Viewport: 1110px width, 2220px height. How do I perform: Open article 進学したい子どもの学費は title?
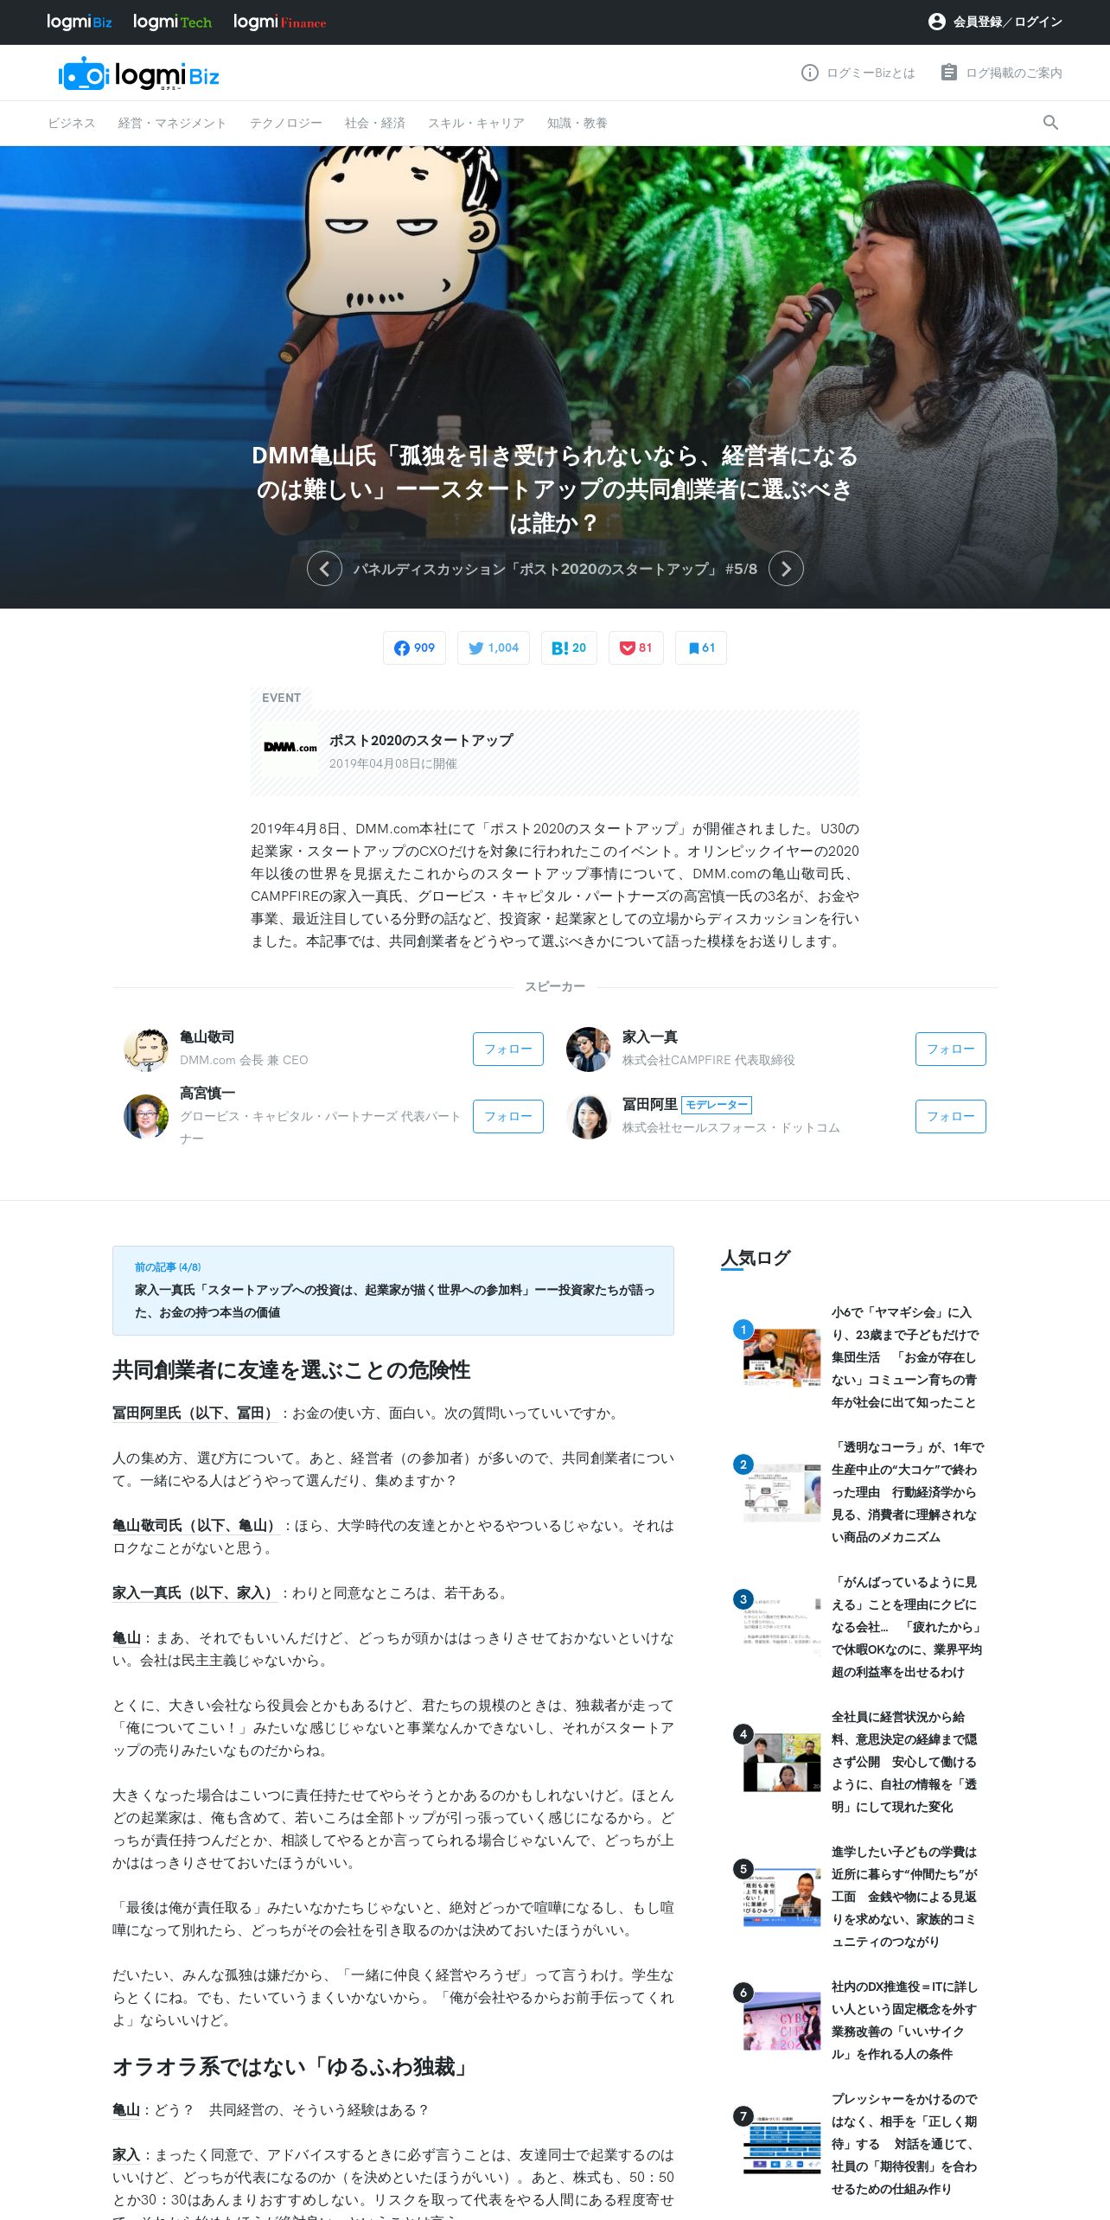(904, 1897)
